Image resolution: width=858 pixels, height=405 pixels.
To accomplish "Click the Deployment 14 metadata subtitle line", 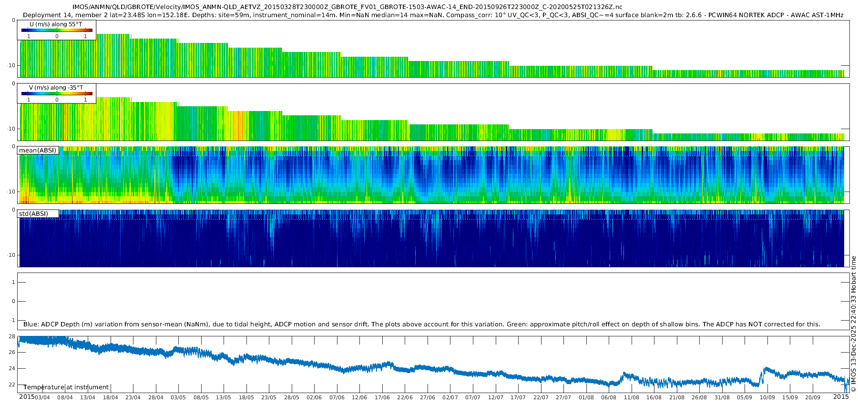I will pyautogui.click(x=433, y=15).
